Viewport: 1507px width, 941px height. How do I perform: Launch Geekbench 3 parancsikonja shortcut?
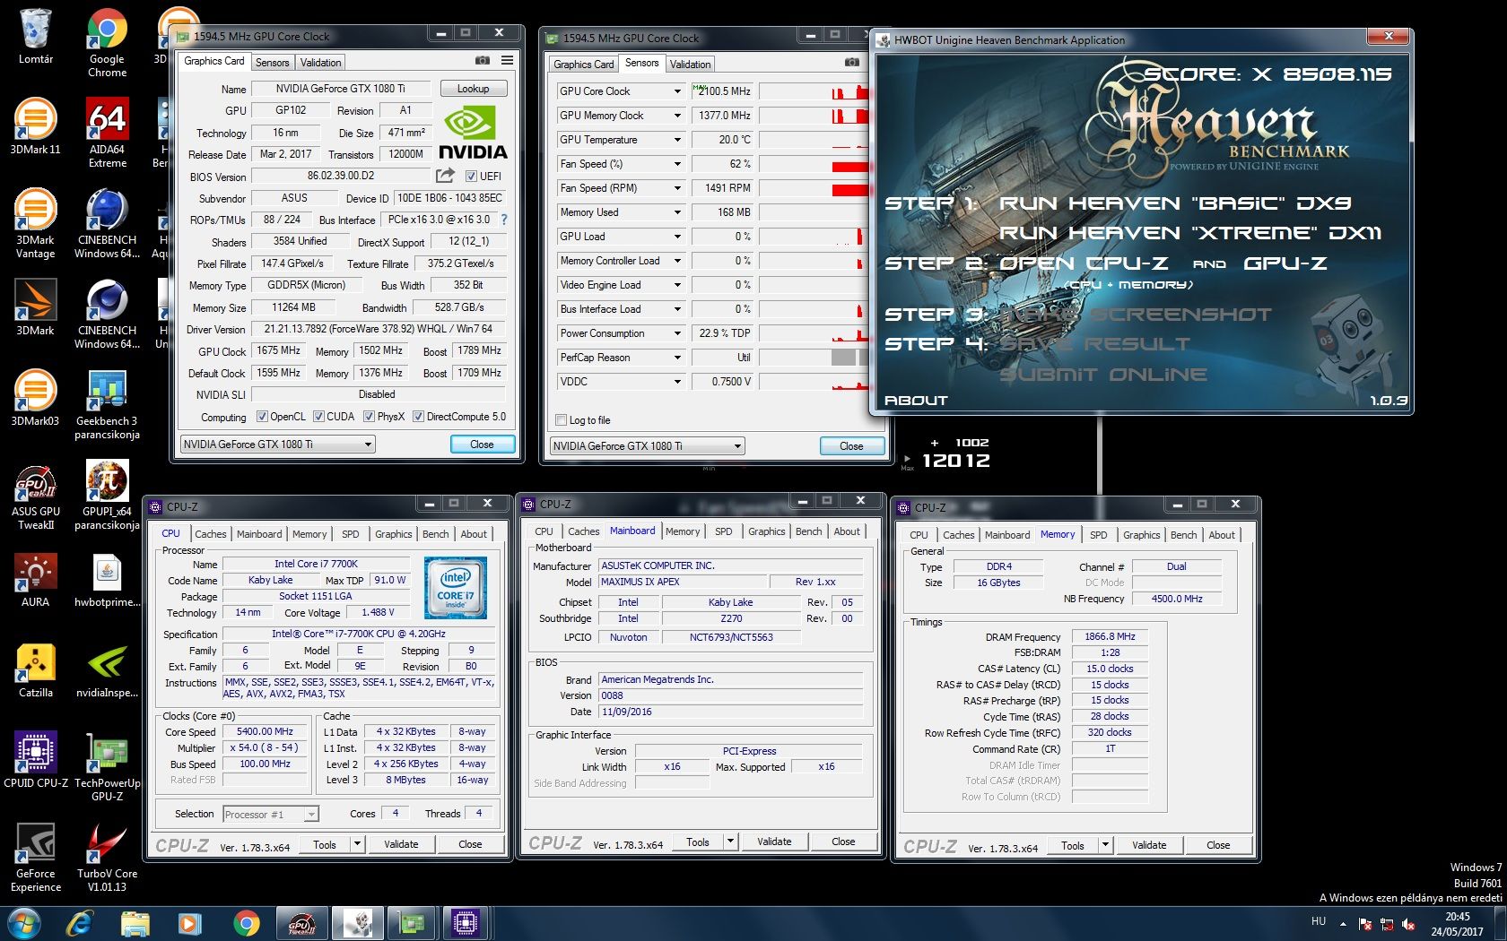107,404
